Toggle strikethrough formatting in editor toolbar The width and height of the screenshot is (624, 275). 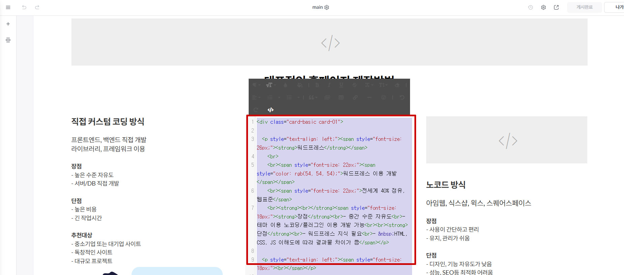pyautogui.click(x=354, y=85)
